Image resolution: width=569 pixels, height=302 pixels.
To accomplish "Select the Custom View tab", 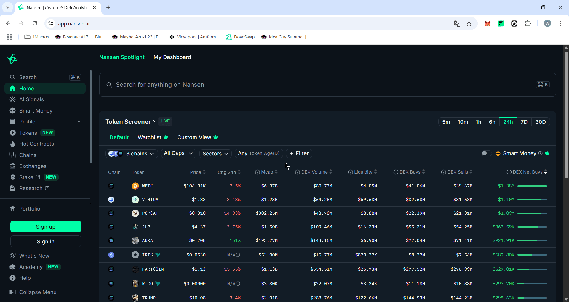I will click(x=198, y=137).
